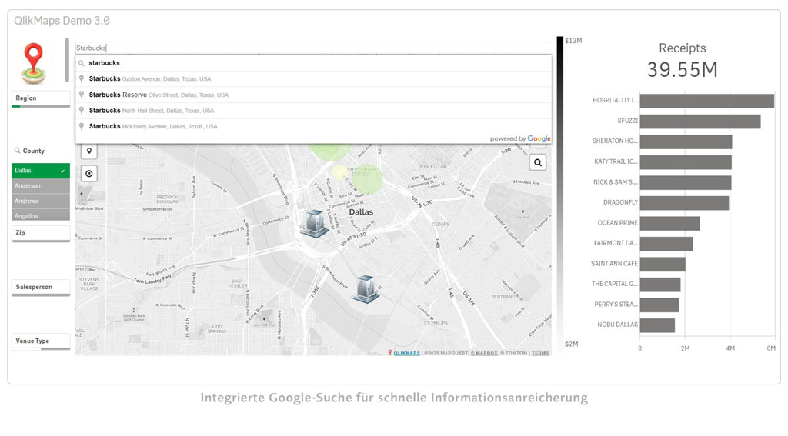Click the HOSPITALITY I... bar
Viewport: 788px width, 436px height.
(706, 101)
